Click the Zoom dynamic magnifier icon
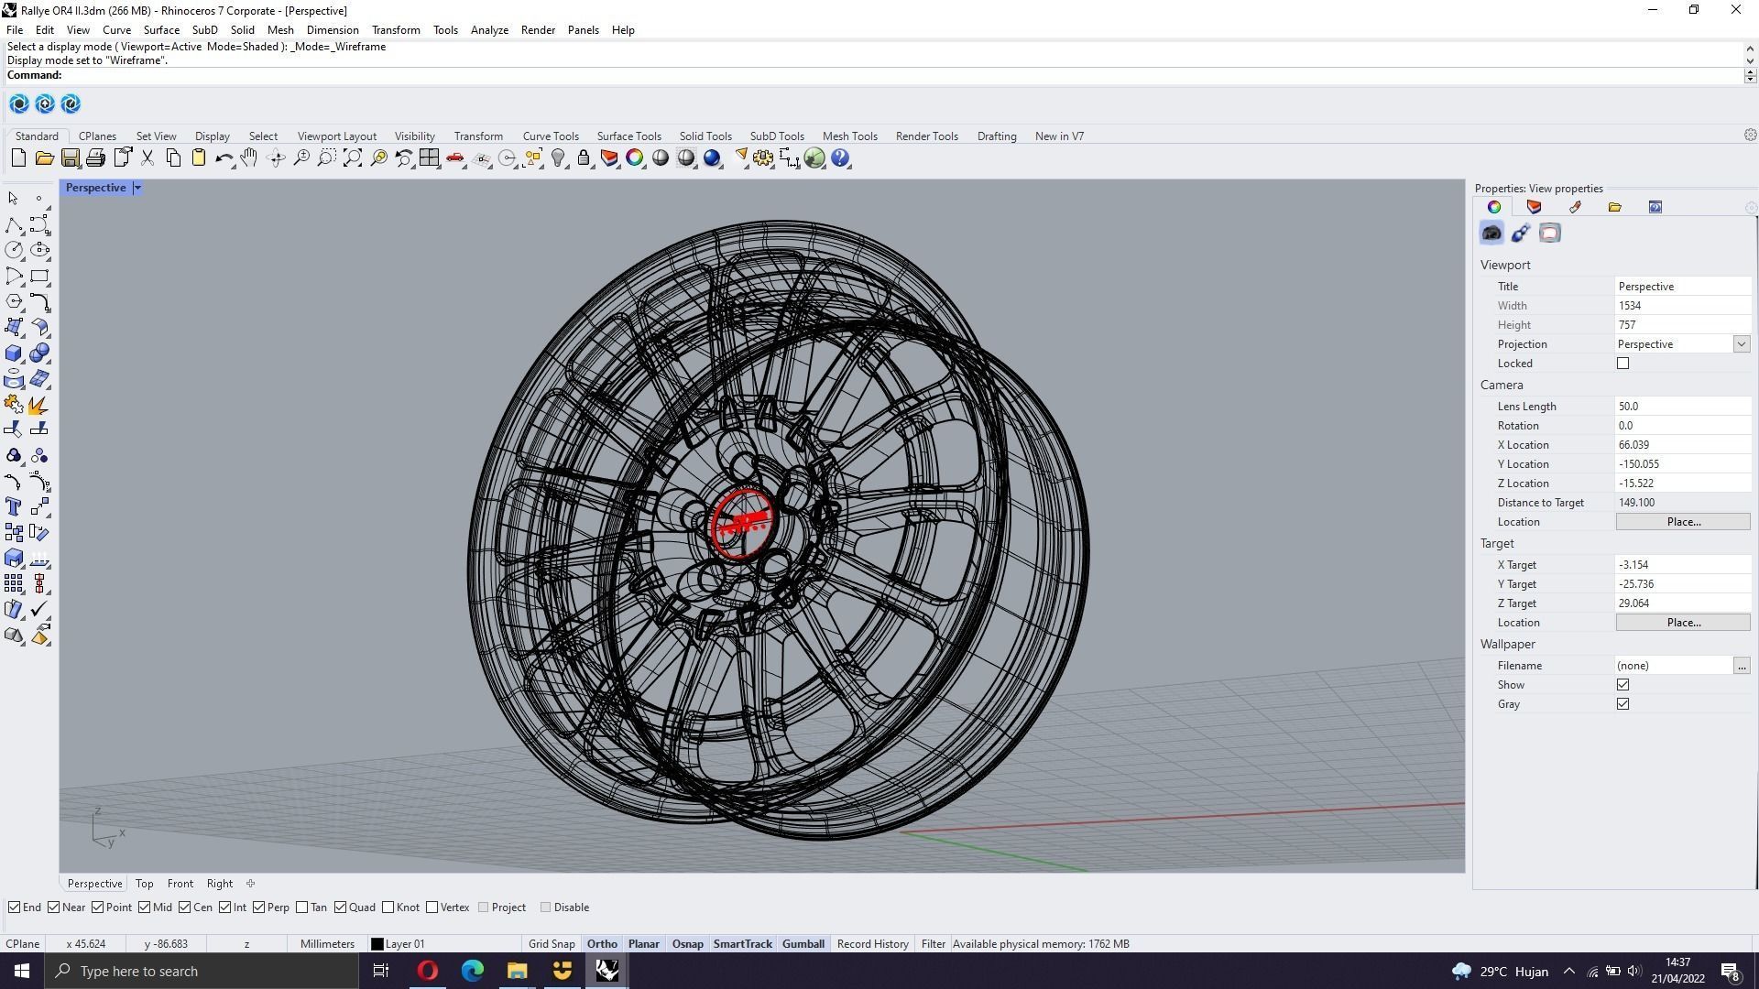The height and width of the screenshot is (989, 1759). (300, 158)
